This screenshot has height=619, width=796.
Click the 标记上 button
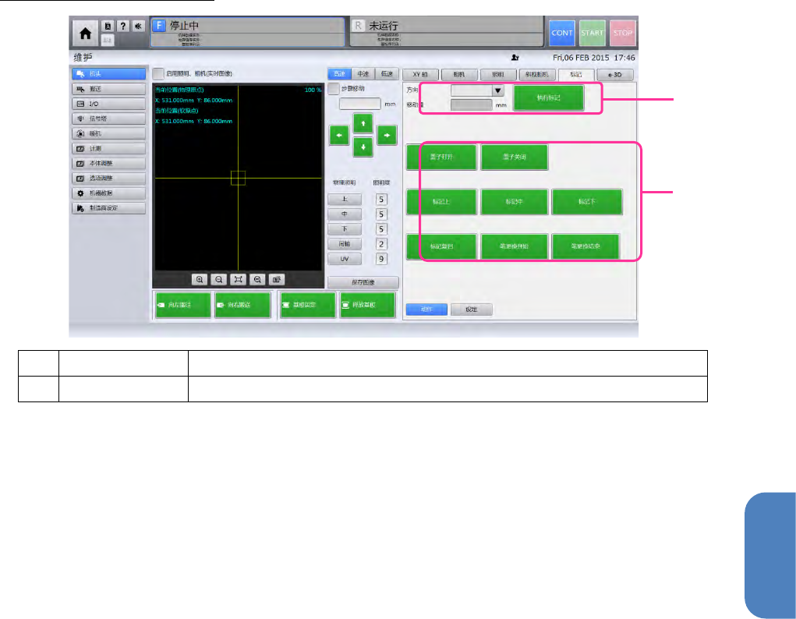coord(441,202)
